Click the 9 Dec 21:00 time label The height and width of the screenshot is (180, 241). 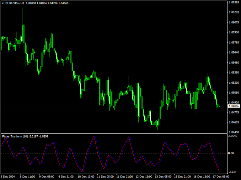tap(66, 177)
